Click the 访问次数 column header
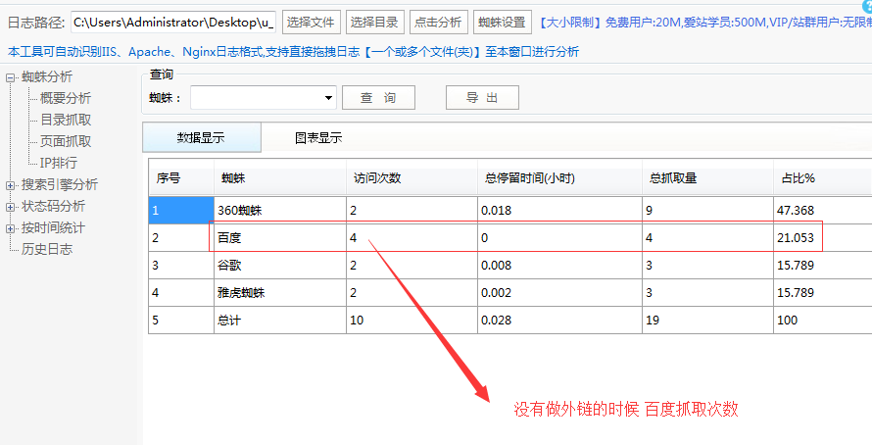 pos(377,178)
